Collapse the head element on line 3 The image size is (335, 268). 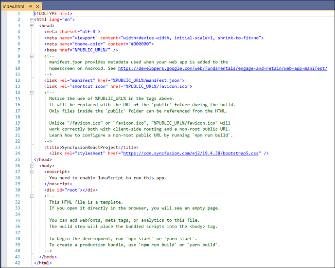[32, 26]
